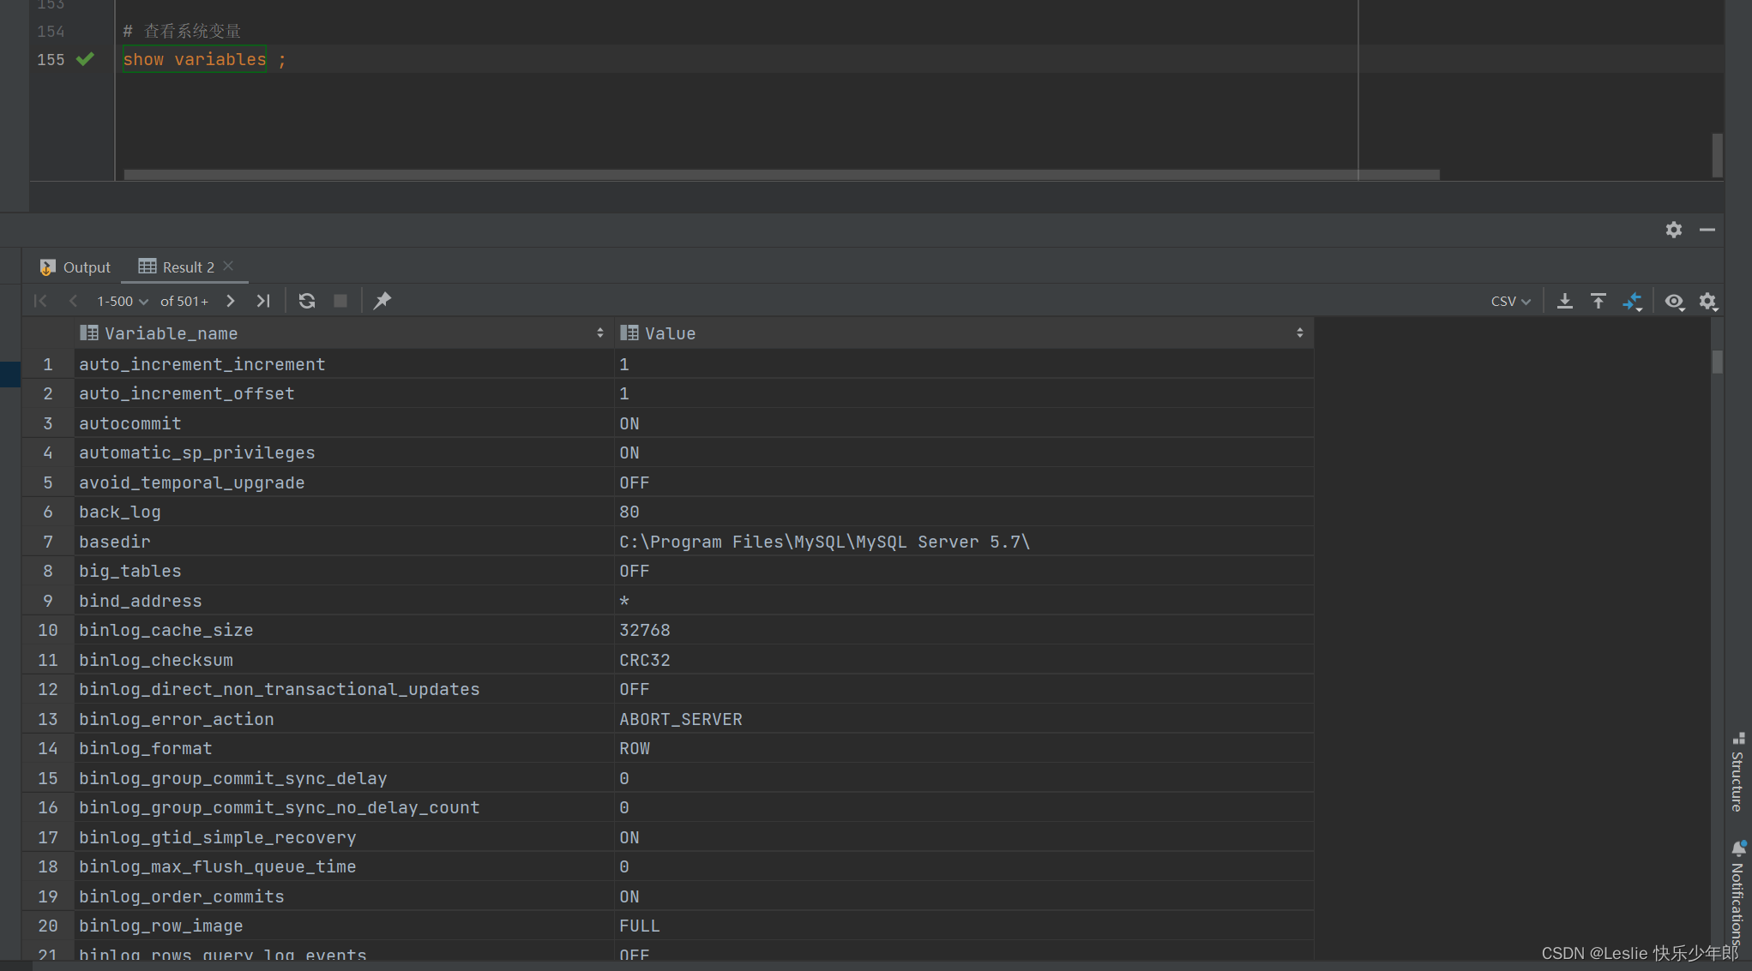This screenshot has width=1752, height=971.
Task: Close the Result 2 tab
Action: [228, 267]
